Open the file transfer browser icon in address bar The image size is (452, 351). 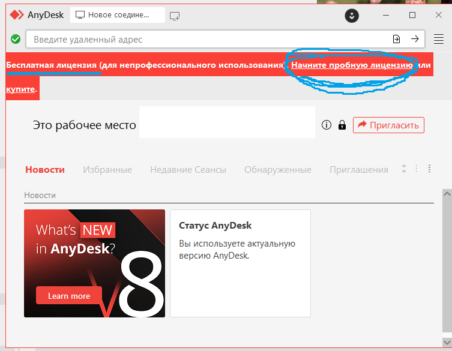(396, 39)
